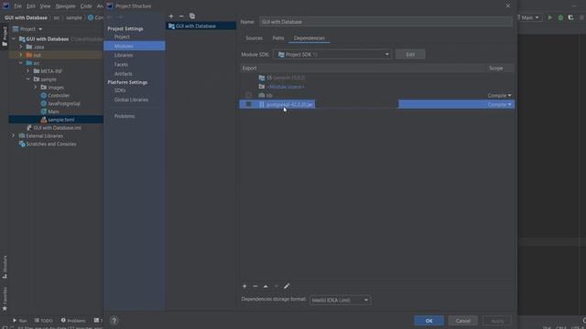Select GUI with Database module in list
586x329 pixels.
[x=201, y=27]
